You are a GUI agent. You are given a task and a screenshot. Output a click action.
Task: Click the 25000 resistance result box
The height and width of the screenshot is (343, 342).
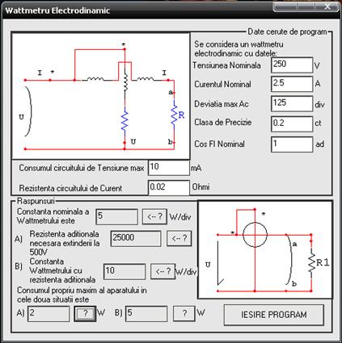[x=136, y=238]
